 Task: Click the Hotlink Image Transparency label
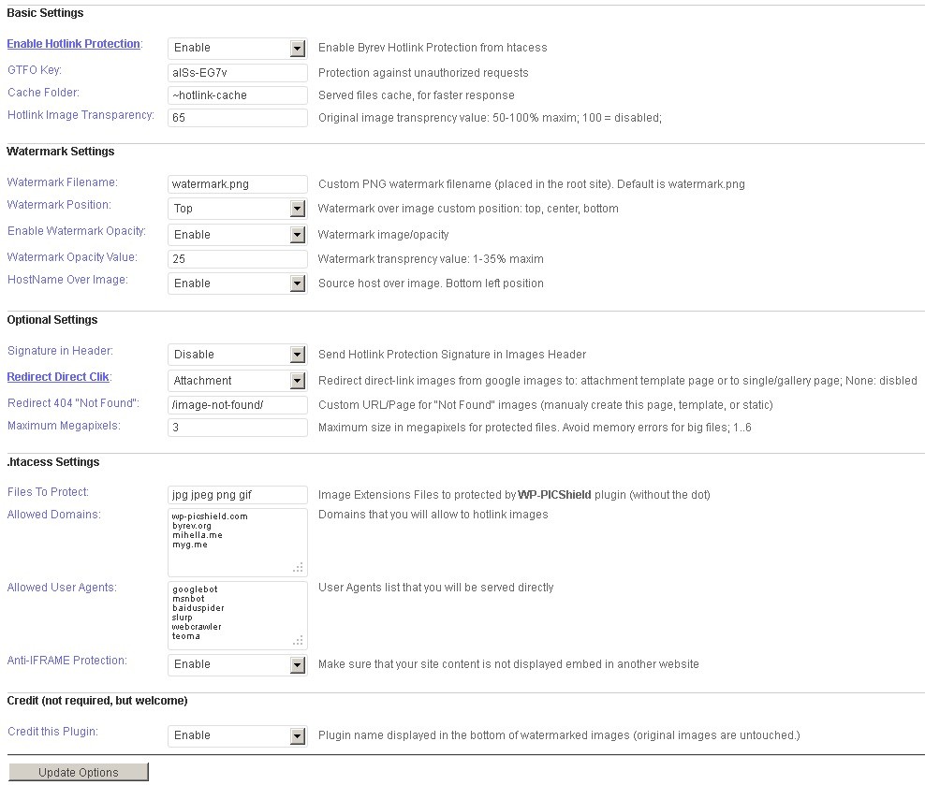[x=81, y=115]
